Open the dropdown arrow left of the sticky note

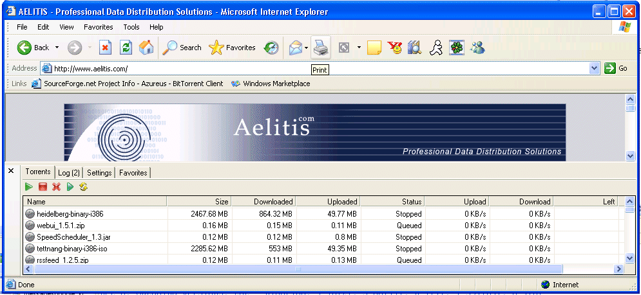[359, 48]
